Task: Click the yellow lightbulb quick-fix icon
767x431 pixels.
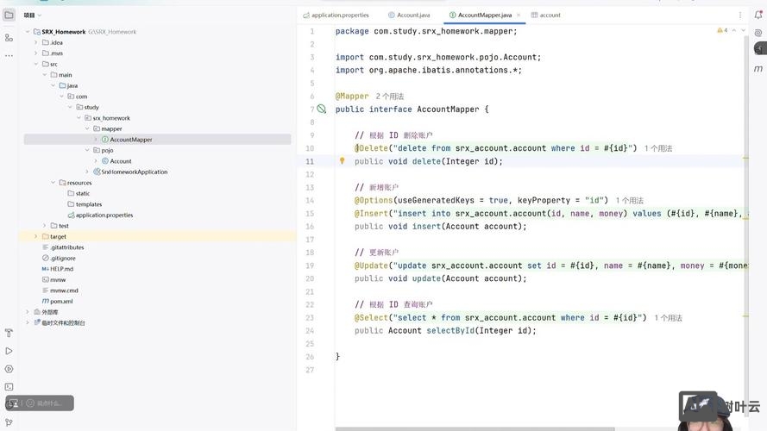Action: coord(342,161)
